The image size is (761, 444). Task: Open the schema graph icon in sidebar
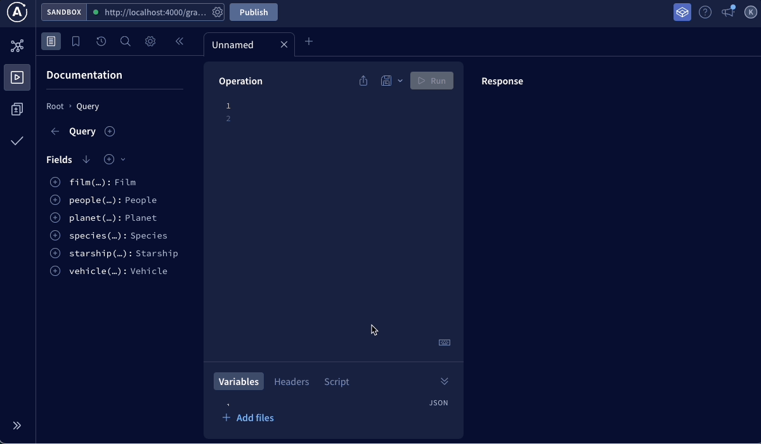point(17,46)
